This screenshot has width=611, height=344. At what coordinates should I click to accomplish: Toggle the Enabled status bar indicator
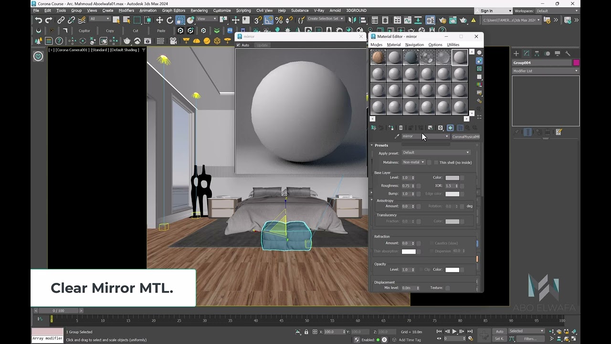click(x=378, y=340)
